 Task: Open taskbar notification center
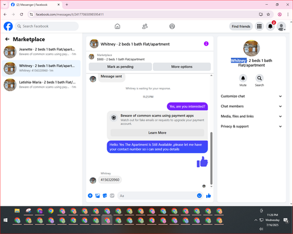tap(286, 220)
